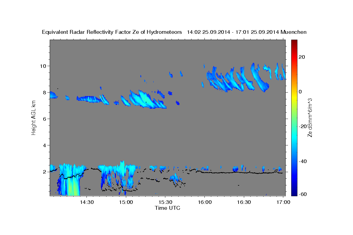Click the 'Height AGL km' axis label
Image resolution: width=353 pixels, height=235 pixels.
(34, 117)
